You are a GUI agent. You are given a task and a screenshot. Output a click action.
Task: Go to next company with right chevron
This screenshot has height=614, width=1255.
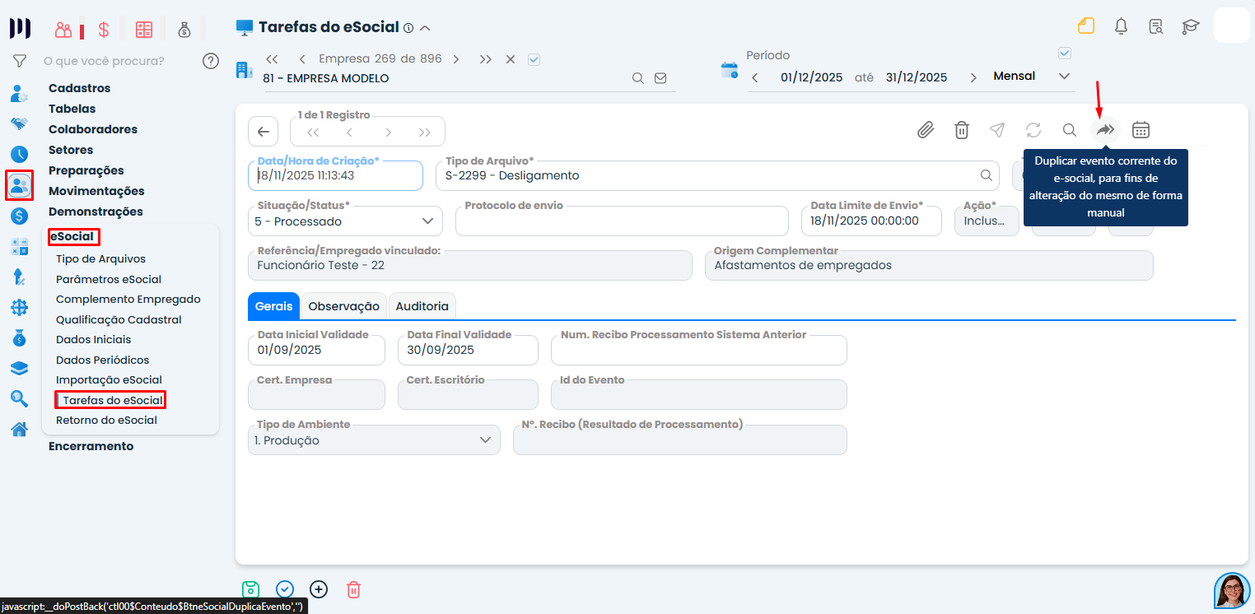coord(455,59)
